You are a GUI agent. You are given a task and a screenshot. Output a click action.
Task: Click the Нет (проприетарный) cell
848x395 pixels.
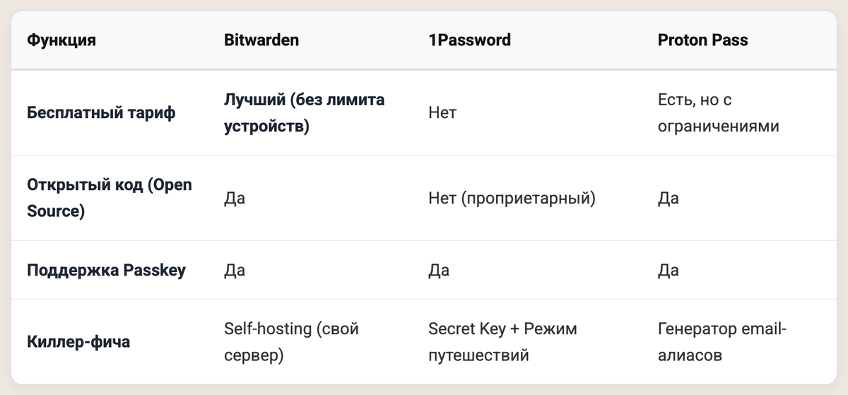[x=512, y=199]
